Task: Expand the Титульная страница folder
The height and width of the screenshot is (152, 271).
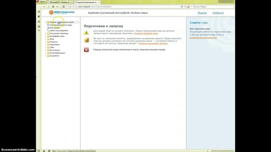Action: (46, 33)
